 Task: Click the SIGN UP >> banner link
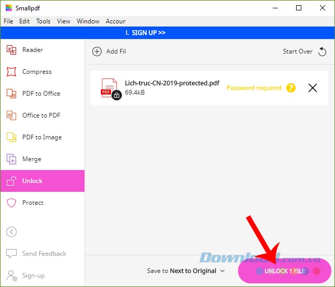point(148,33)
